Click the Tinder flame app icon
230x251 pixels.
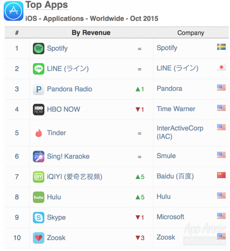[x=38, y=133]
